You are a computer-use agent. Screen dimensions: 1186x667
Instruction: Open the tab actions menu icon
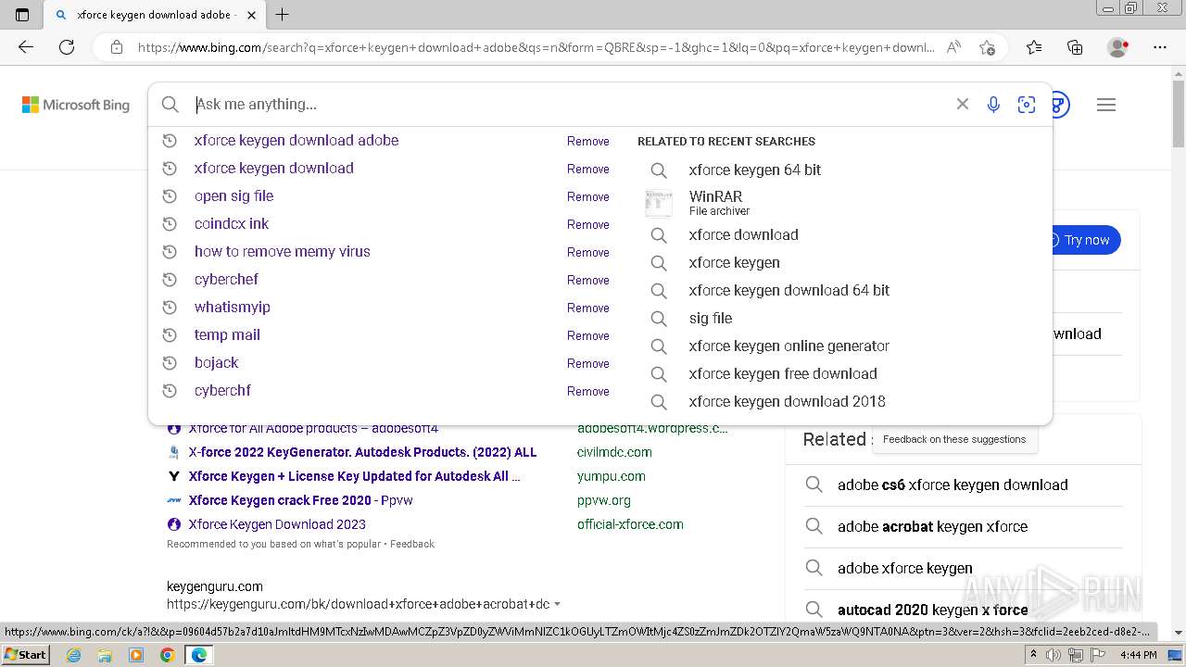tap(22, 15)
